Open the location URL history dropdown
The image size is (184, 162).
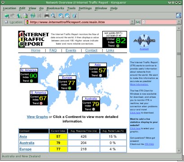[x=132, y=22]
